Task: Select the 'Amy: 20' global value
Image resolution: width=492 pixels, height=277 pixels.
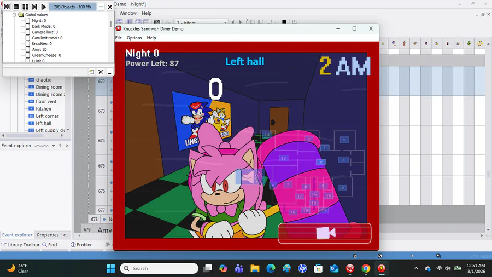Action: pyautogui.click(x=39, y=49)
